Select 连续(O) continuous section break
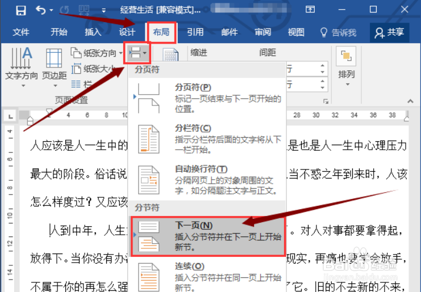This screenshot has width=421, height=292. point(207,277)
